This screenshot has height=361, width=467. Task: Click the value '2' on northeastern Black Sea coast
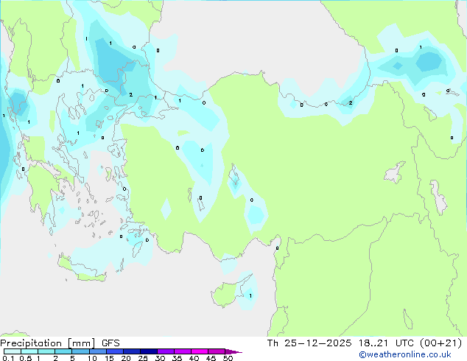tap(351, 102)
